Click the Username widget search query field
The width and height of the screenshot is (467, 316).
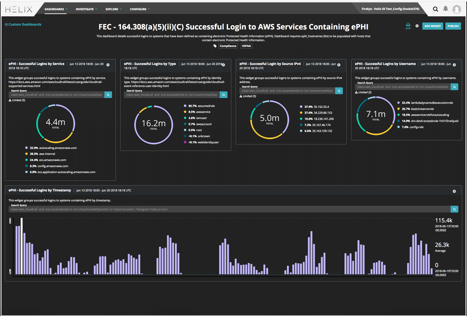[403, 87]
